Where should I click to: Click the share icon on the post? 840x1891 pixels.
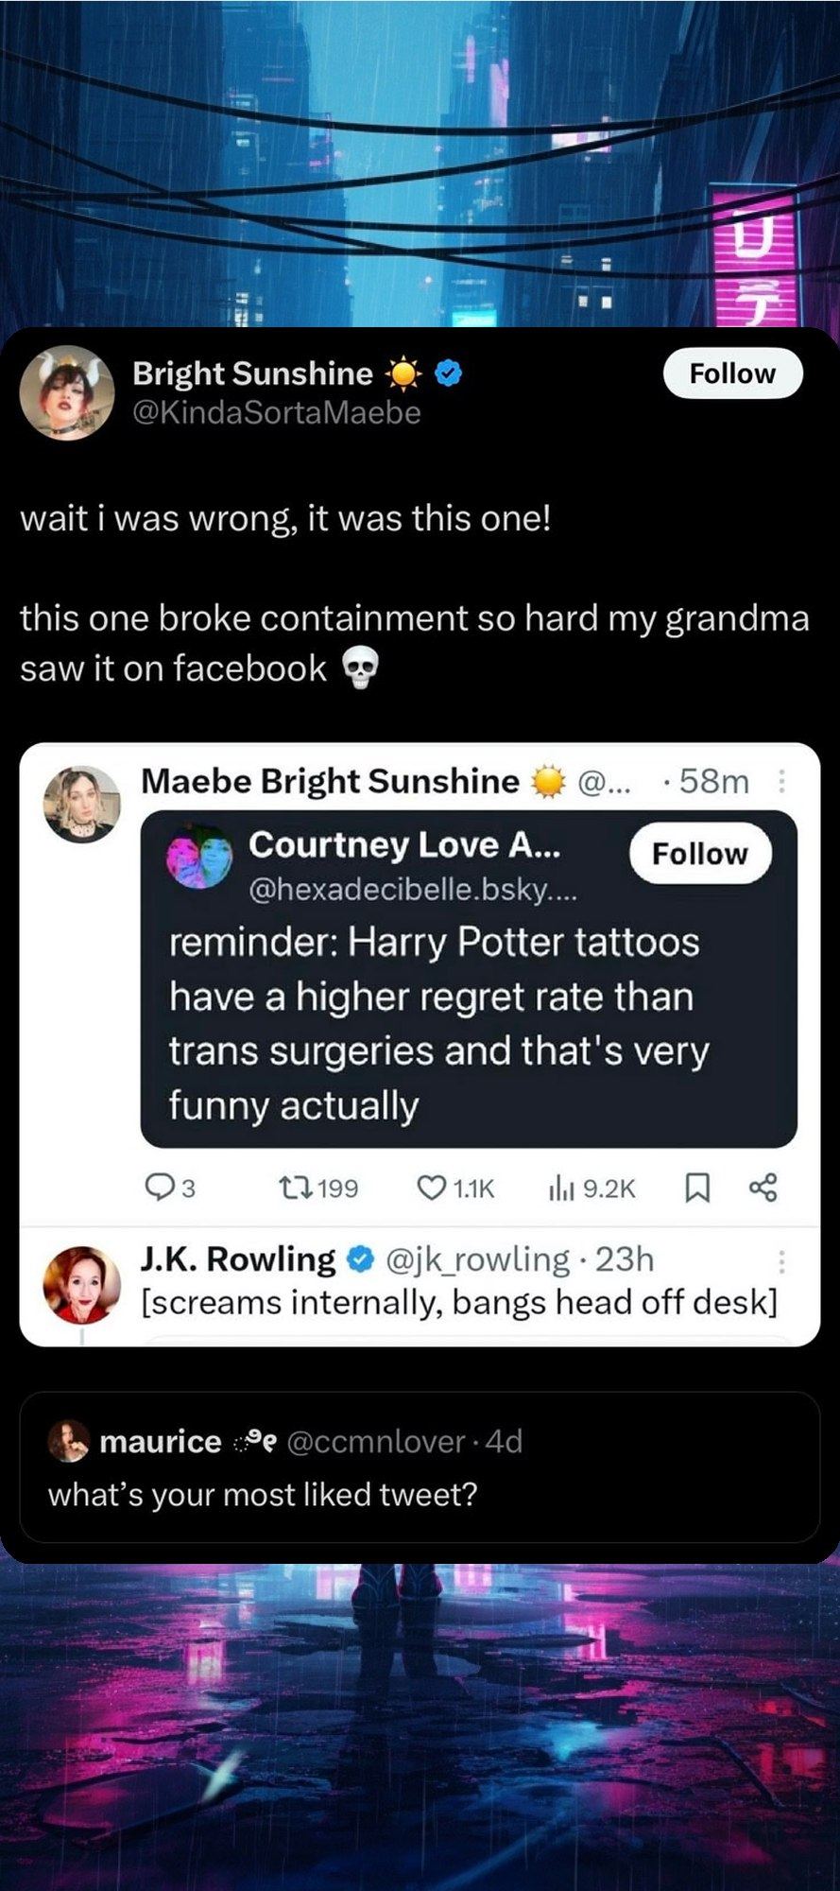pos(763,1187)
